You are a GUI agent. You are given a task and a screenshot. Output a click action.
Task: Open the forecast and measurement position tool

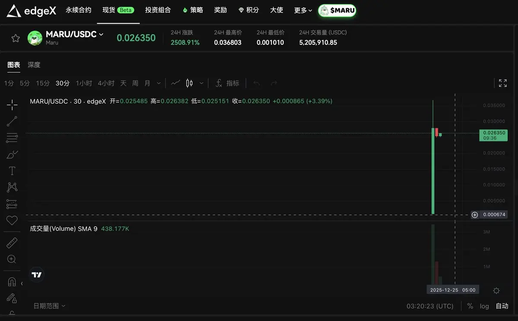tap(12, 204)
